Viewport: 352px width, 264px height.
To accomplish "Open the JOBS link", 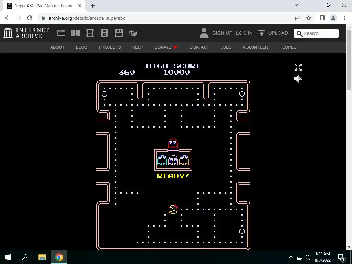I will click(x=226, y=47).
